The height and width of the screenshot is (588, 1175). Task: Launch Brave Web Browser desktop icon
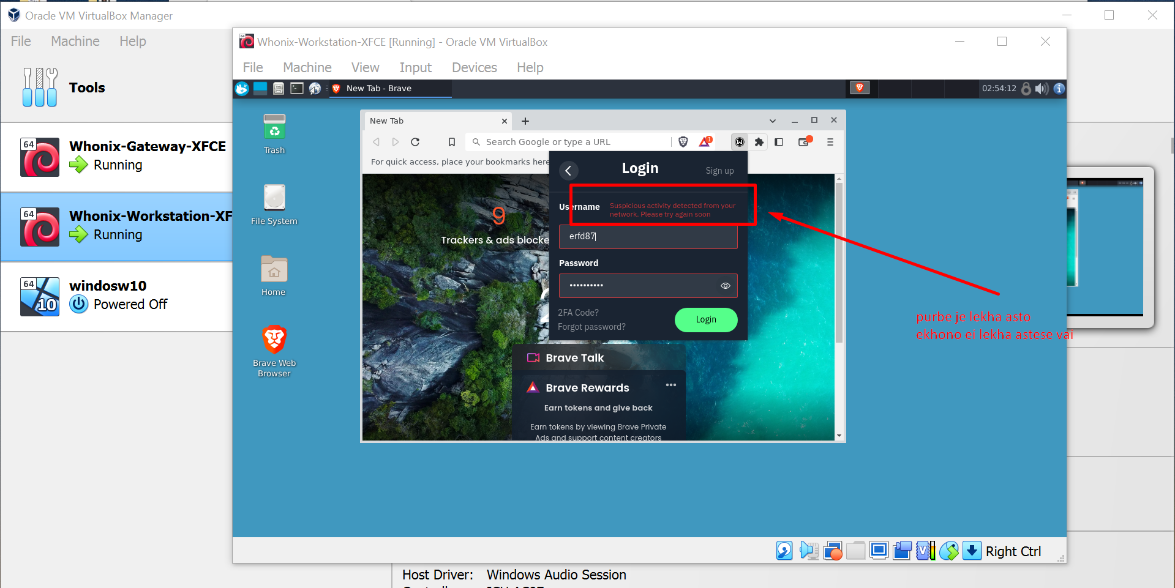coord(274,351)
